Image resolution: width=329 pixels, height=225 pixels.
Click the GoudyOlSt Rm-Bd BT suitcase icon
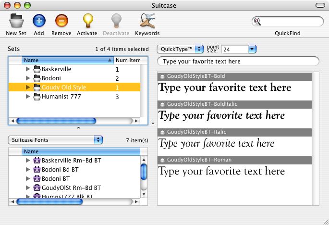37,187
